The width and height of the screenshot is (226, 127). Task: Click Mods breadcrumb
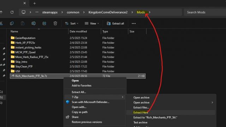coord(141,12)
